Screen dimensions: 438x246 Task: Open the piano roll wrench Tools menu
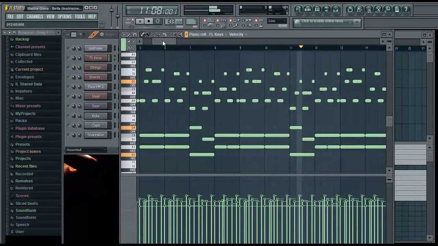click(x=129, y=34)
